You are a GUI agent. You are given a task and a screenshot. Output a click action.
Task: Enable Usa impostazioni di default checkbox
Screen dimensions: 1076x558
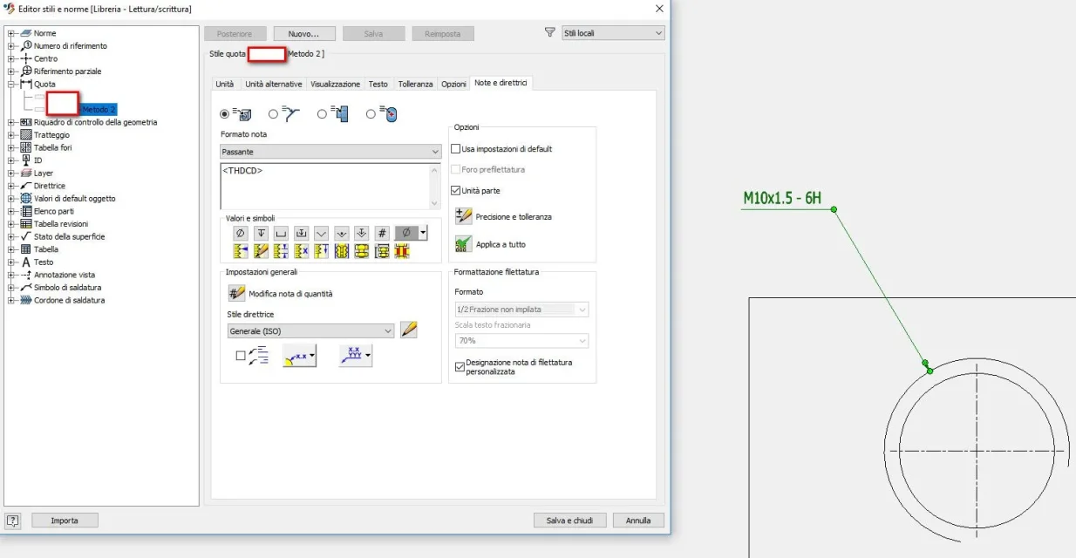click(455, 149)
